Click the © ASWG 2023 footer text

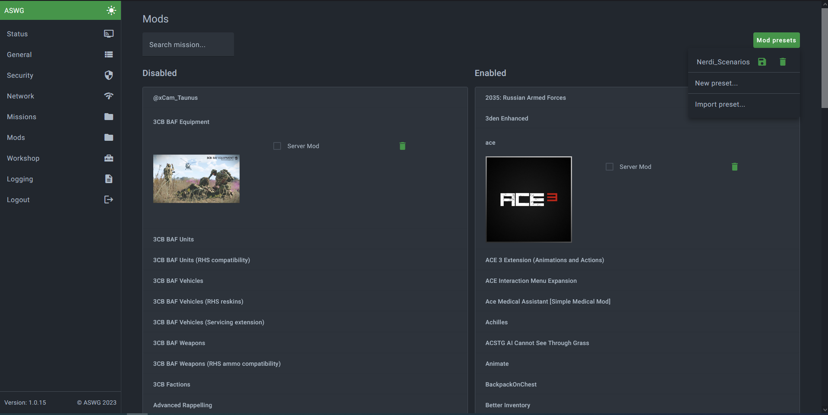(x=97, y=402)
